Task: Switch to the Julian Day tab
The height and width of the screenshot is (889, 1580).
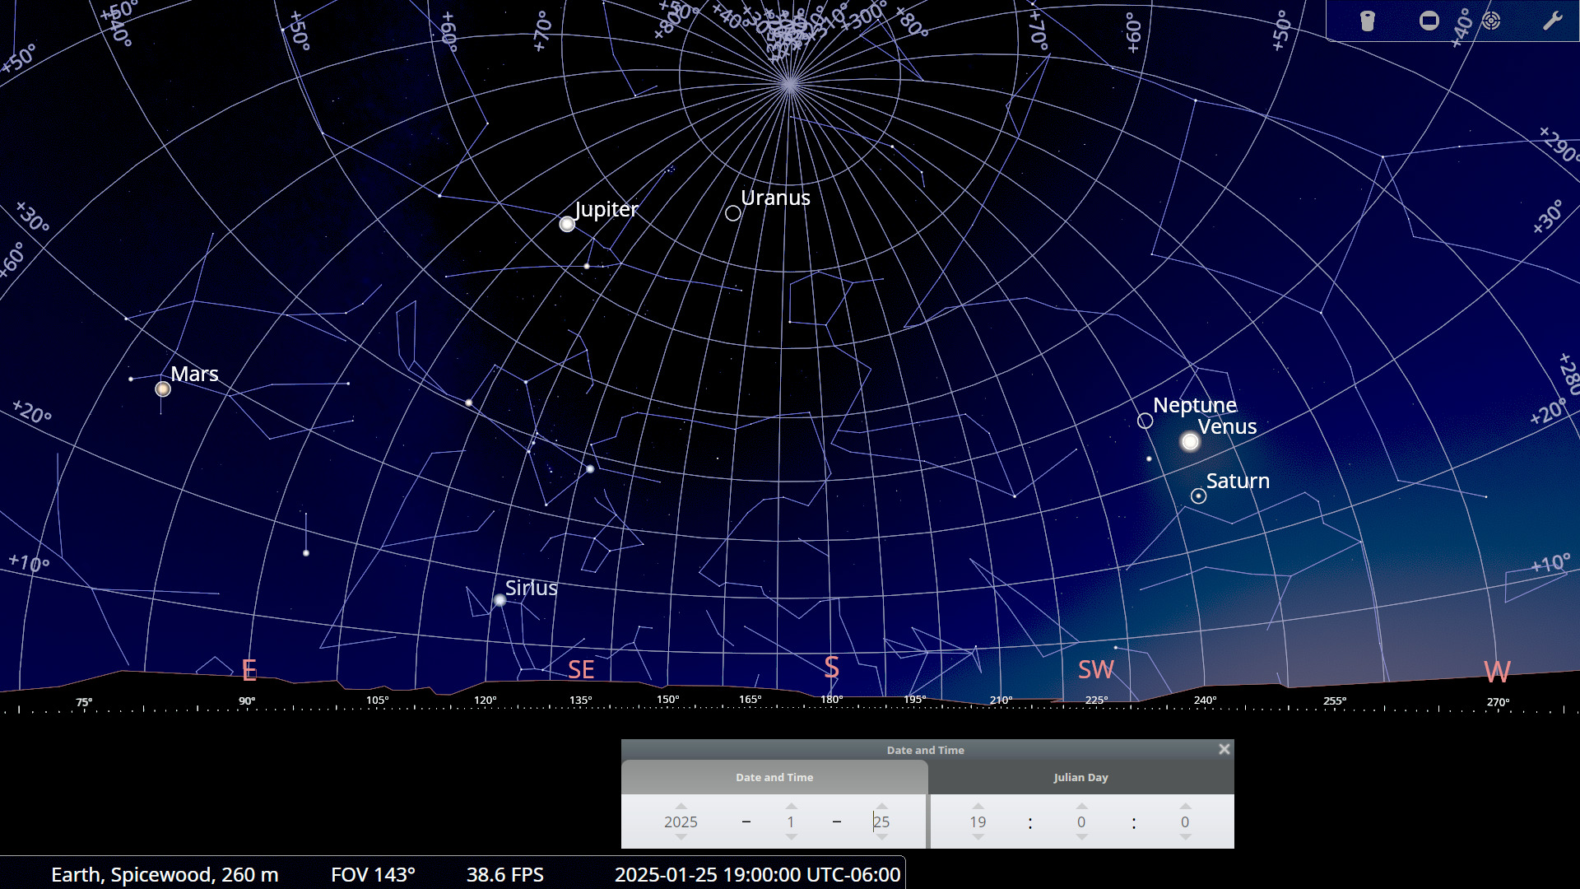Action: [1080, 777]
